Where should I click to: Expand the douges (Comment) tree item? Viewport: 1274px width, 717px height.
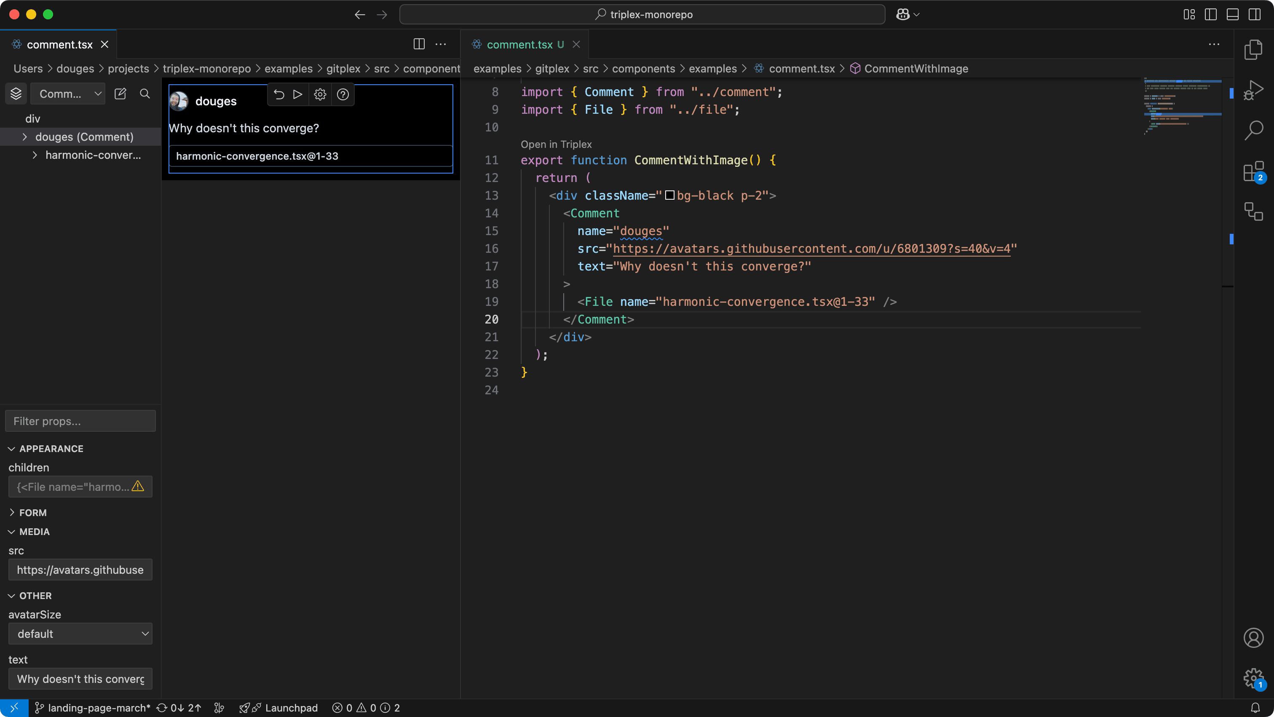pos(25,137)
